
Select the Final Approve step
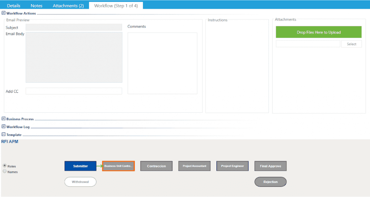coord(270,166)
